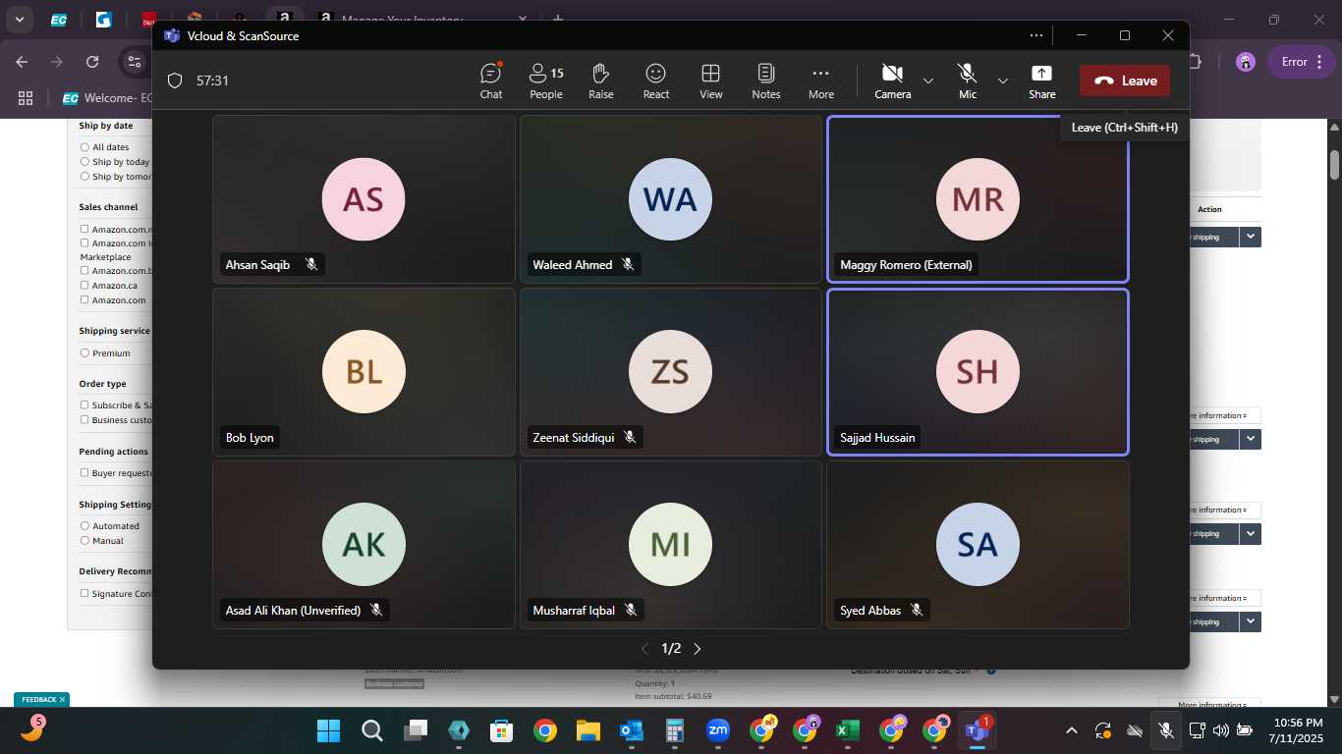Check the Buyer requested pending action

click(85, 472)
